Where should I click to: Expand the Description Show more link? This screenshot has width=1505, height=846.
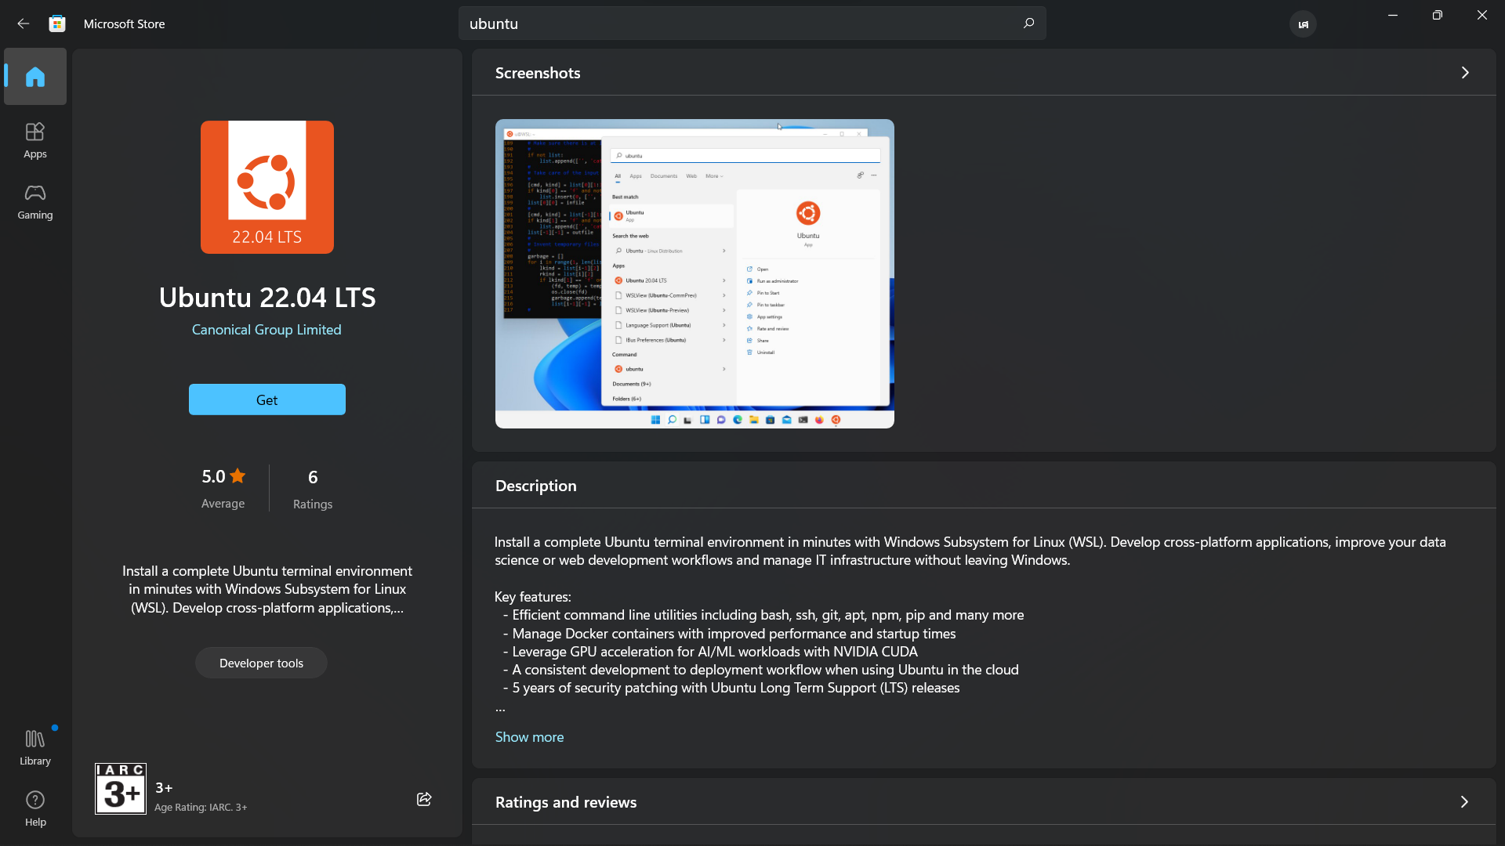(529, 736)
